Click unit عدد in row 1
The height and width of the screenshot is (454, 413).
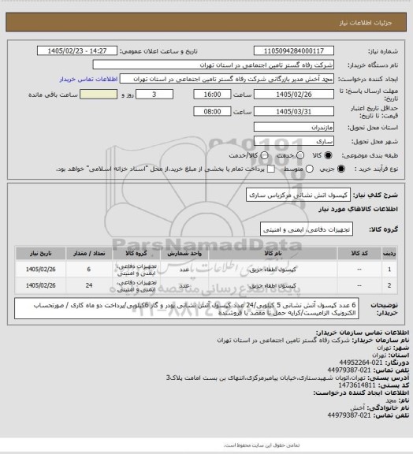point(184,270)
